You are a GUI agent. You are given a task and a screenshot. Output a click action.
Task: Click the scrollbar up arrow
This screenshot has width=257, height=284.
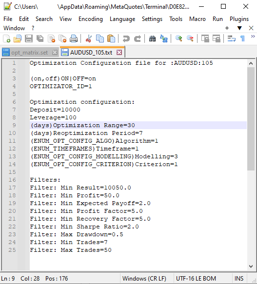tap(251, 63)
